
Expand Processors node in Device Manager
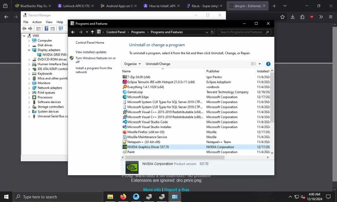pos(29,97)
